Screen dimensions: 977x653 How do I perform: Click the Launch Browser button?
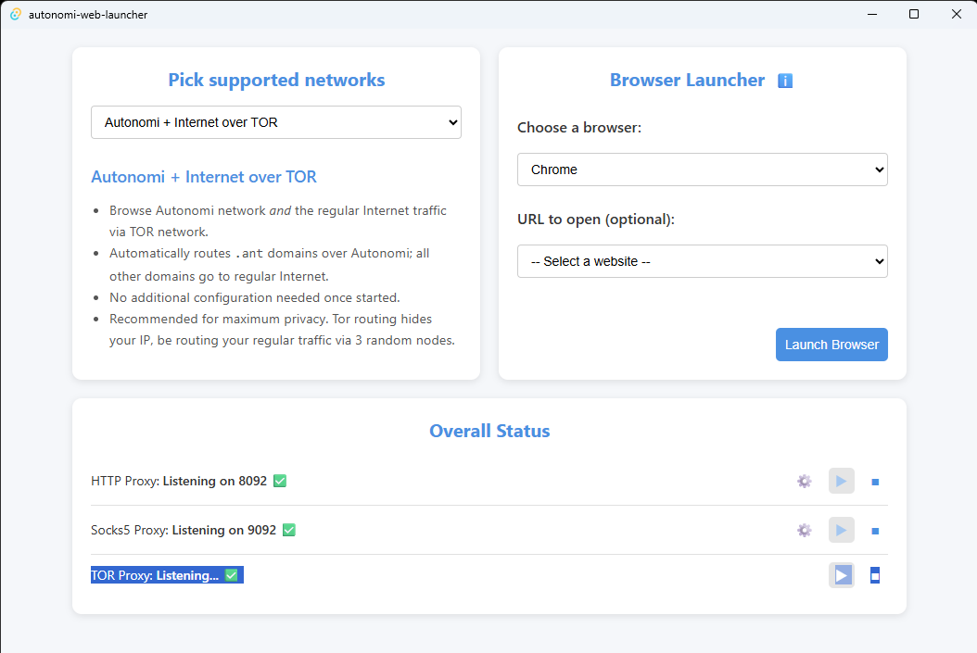tap(831, 345)
